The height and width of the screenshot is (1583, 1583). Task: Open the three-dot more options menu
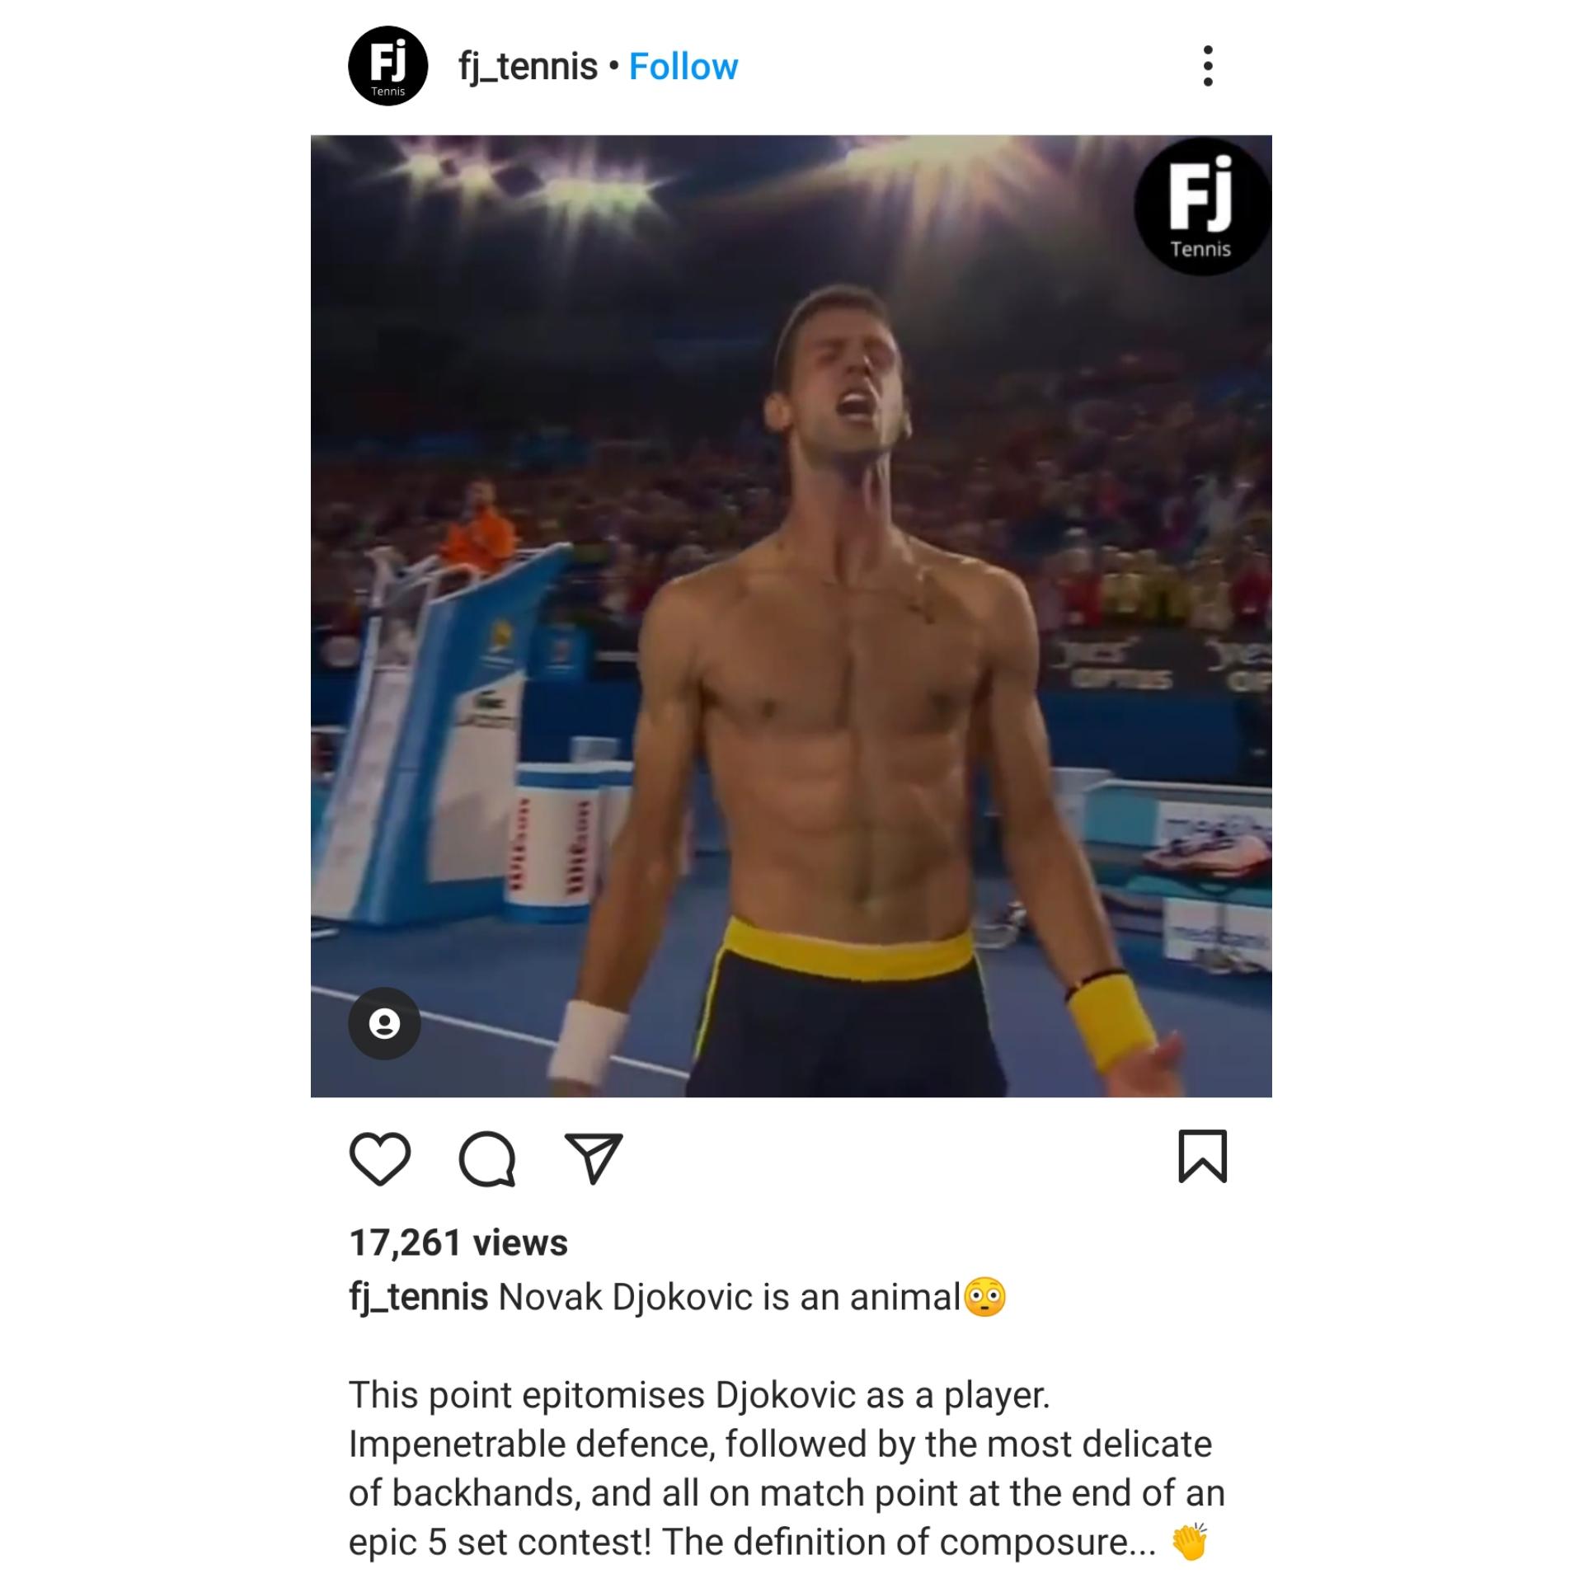coord(1208,66)
